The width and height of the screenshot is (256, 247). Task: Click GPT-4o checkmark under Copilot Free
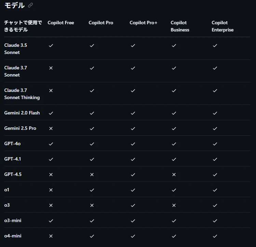(x=51, y=144)
